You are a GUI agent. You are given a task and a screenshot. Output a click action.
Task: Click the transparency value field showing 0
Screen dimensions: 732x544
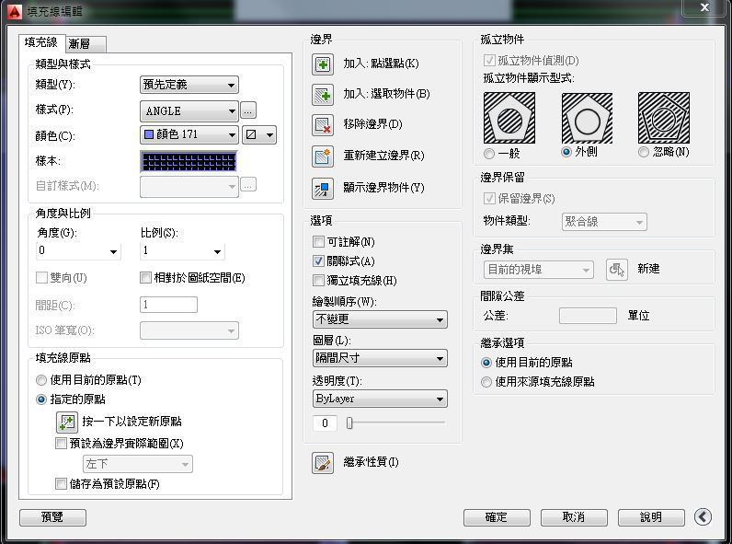[x=325, y=423]
